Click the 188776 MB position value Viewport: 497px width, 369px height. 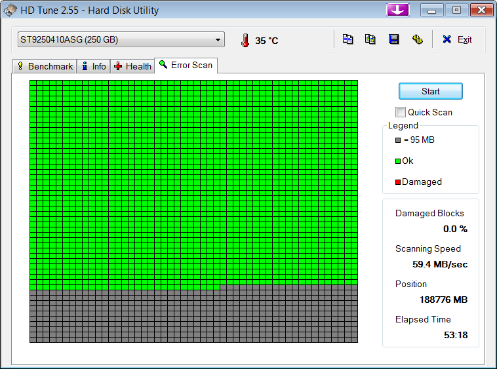pyautogui.click(x=443, y=300)
